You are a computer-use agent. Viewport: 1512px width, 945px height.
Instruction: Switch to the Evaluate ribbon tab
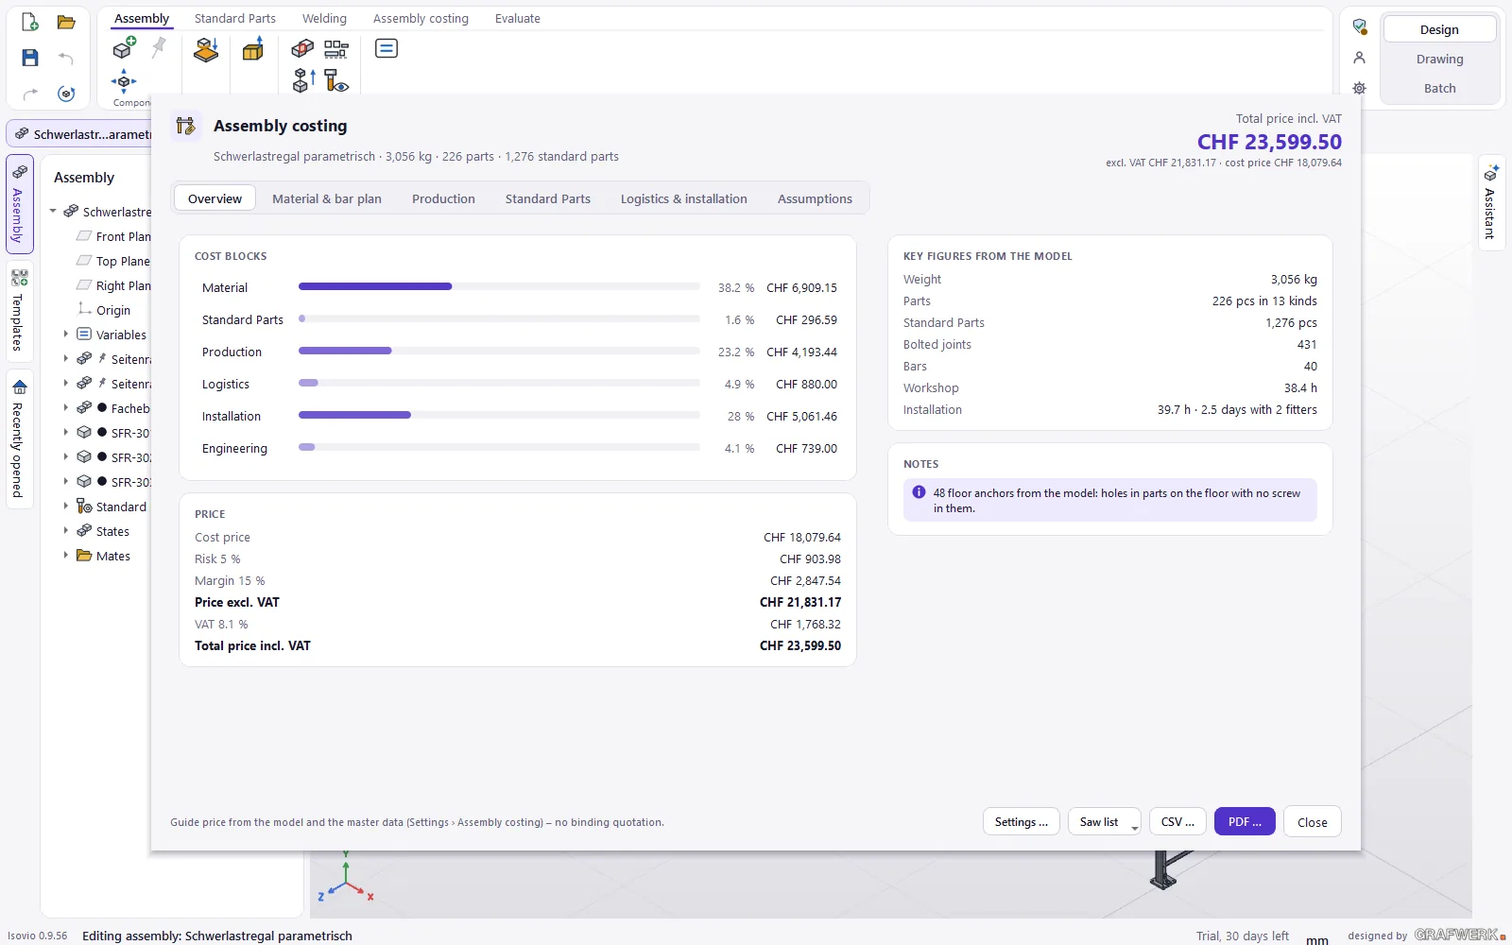[x=518, y=18]
